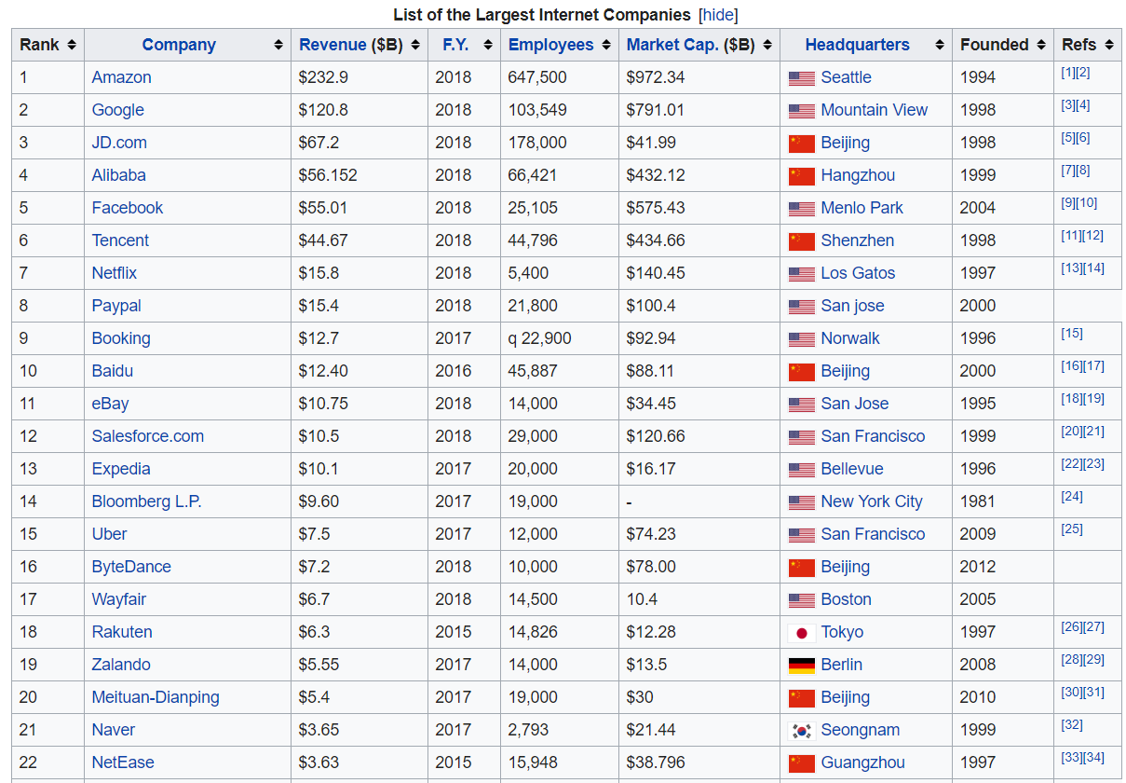Viewport: 1126px width, 783px height.
Task: Open the Netflix company link
Action: pos(114,273)
